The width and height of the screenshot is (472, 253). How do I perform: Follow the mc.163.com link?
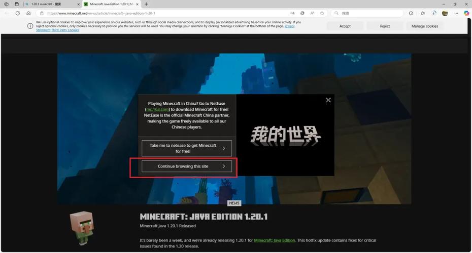pos(157,109)
